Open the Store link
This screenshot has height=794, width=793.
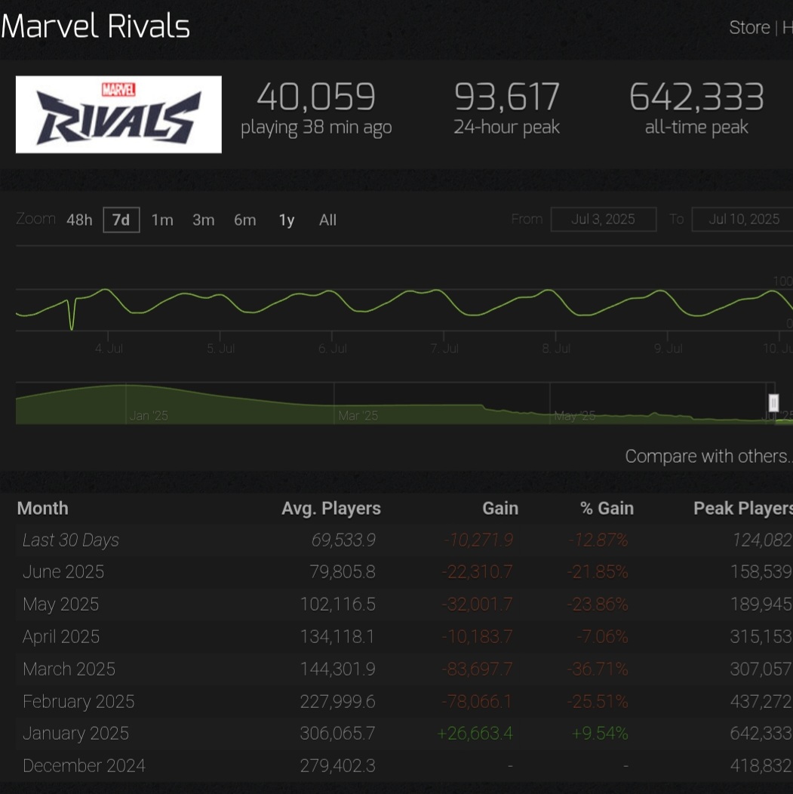tap(749, 27)
